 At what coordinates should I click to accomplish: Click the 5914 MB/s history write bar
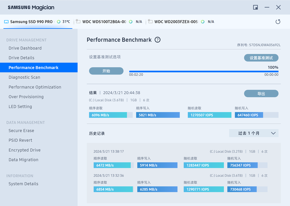point(157,165)
